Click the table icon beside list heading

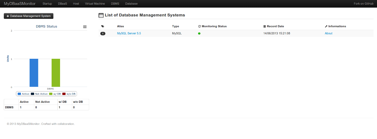click(101, 15)
